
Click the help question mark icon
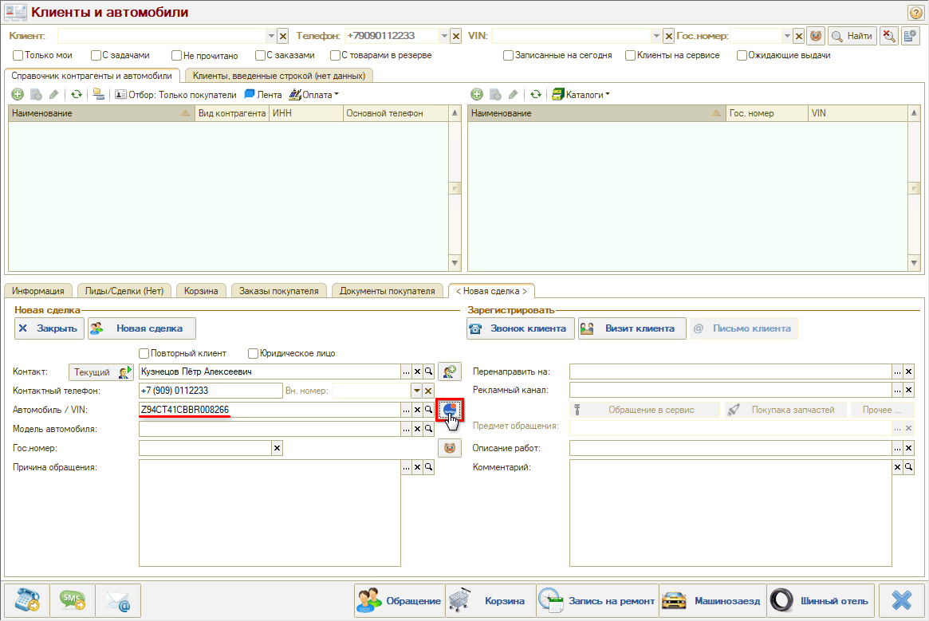coord(915,13)
